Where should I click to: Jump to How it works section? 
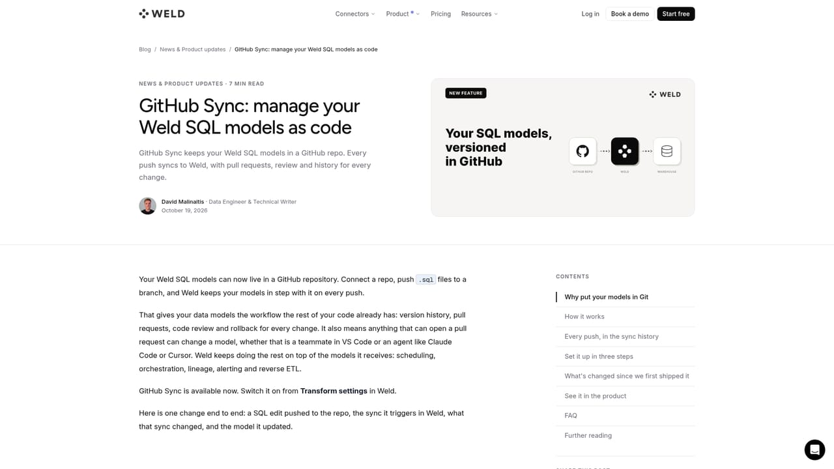tap(584, 317)
